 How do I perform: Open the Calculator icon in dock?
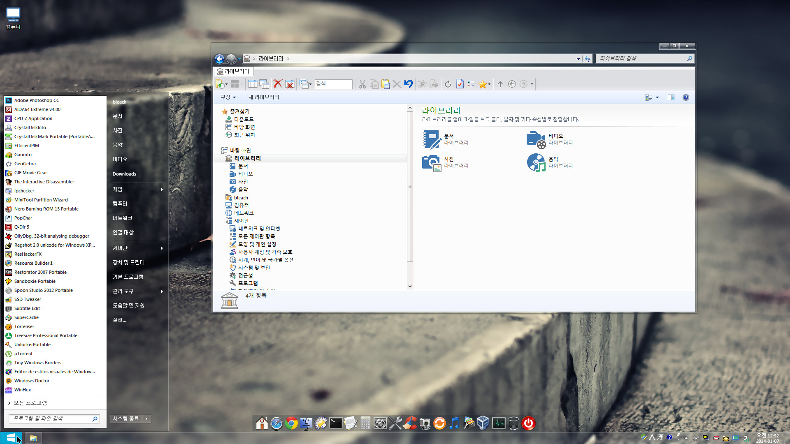point(365,423)
